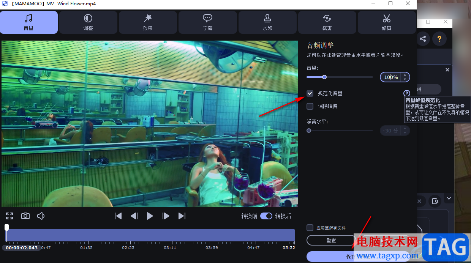Click the 噪音水平 noise level slider
The image size is (471, 263).
pyautogui.click(x=340, y=131)
